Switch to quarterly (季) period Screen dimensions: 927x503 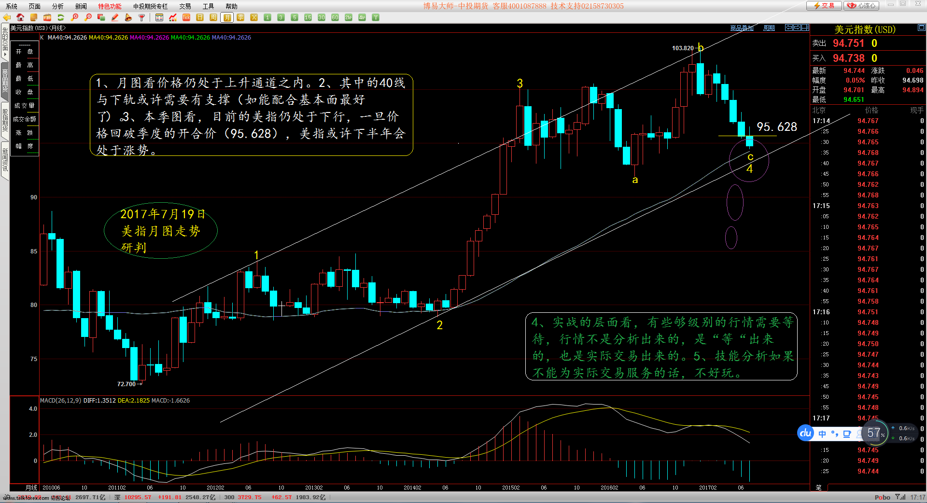coord(240,17)
